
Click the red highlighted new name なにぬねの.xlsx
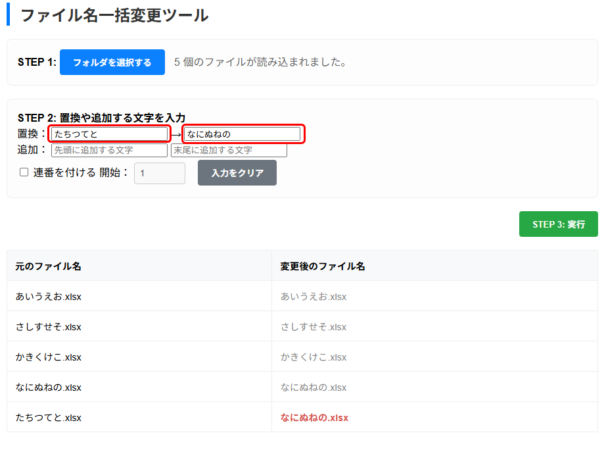(314, 418)
